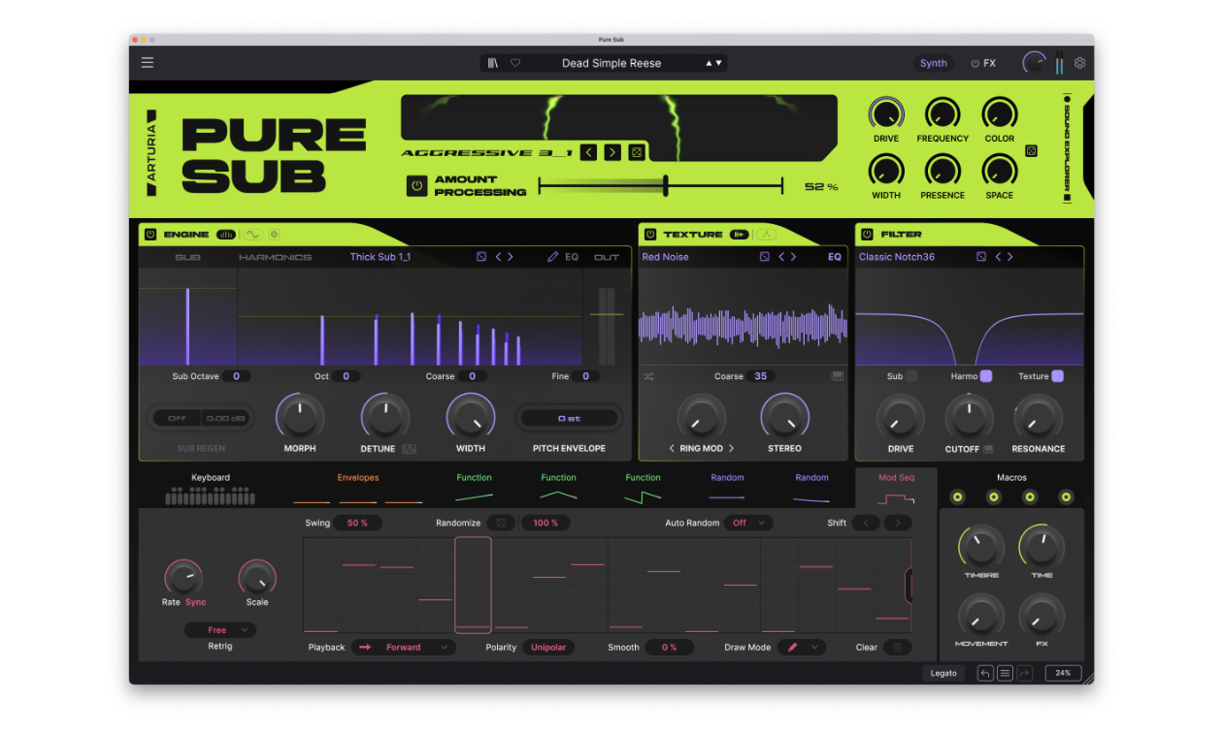Randomize the Classic Notch36 filter with dice
The width and height of the screenshot is (1223, 733).
(x=981, y=257)
